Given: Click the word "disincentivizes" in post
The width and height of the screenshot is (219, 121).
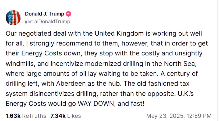Looking at the screenshot, I should [x=52, y=93].
